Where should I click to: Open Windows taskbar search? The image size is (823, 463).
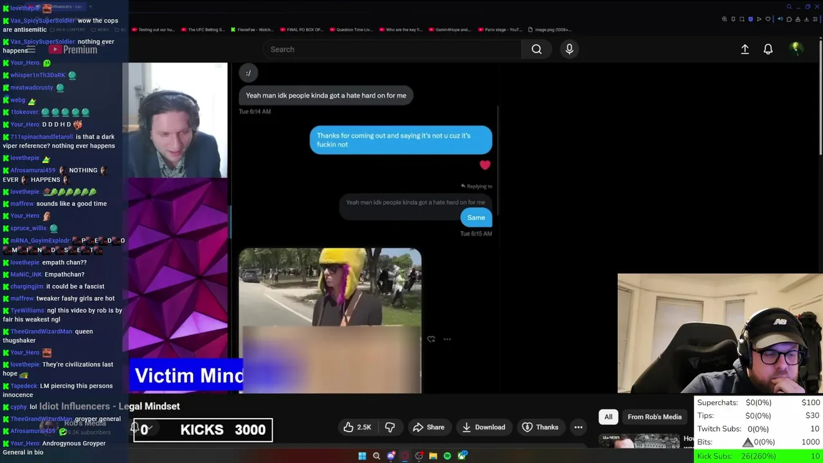point(377,456)
